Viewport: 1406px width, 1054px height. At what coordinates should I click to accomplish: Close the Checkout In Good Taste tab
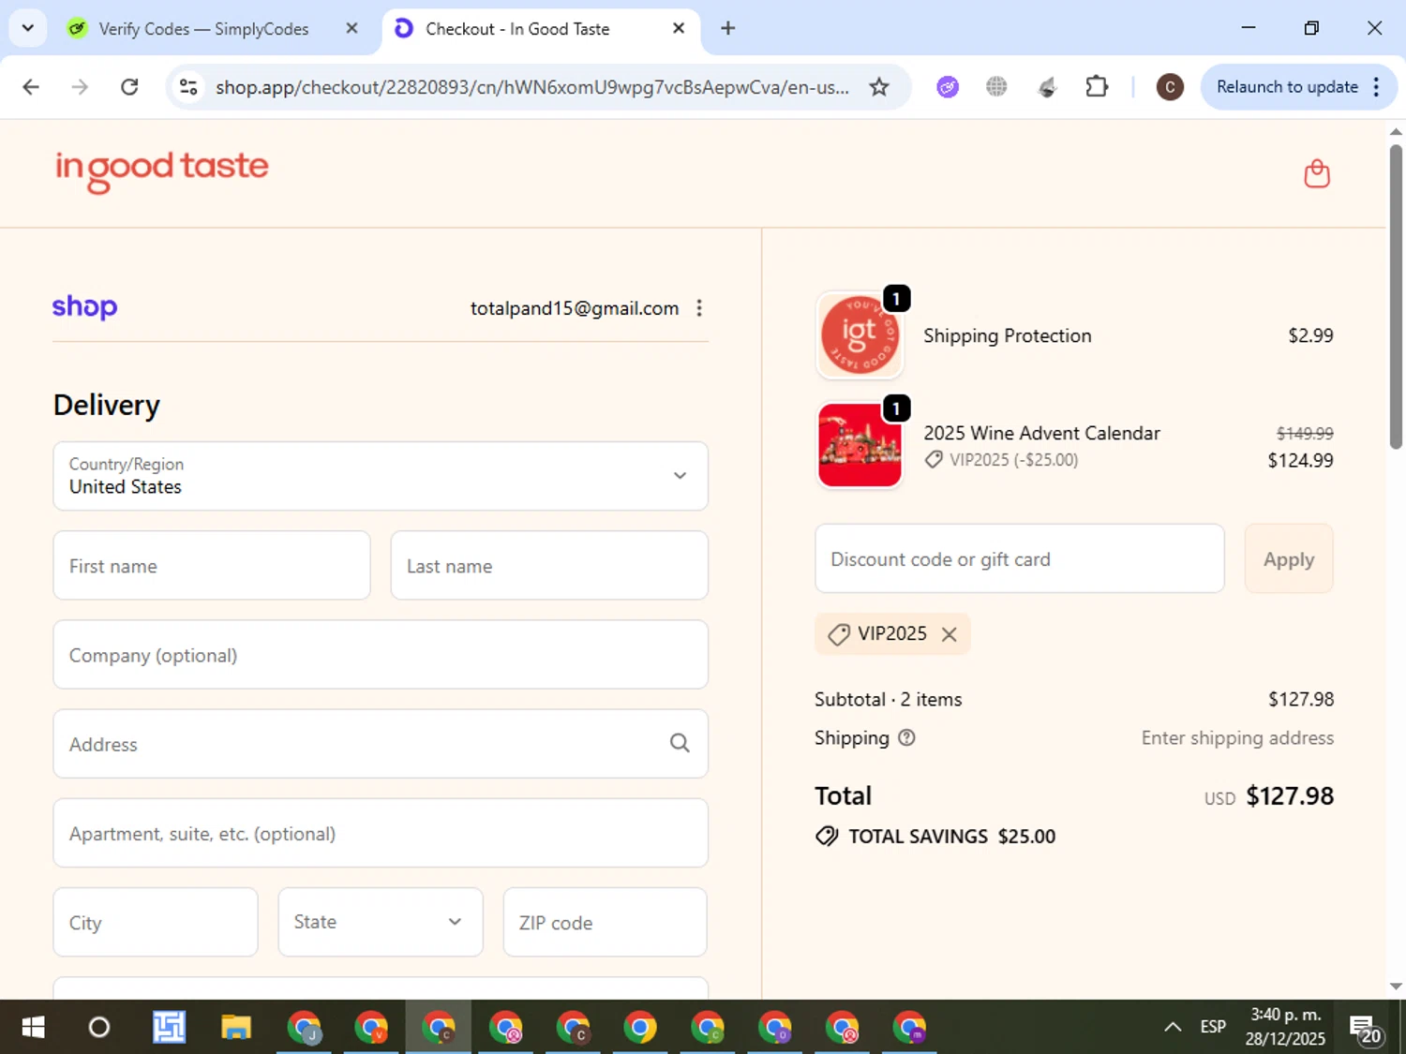tap(679, 29)
